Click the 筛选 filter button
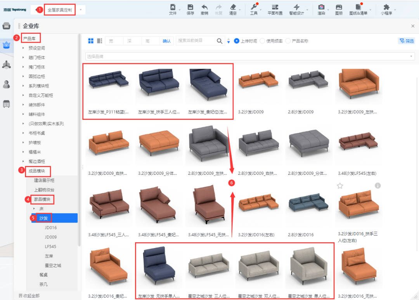The image size is (419, 300). pos(406,41)
